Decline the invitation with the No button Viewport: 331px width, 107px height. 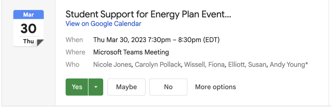pyautogui.click(x=168, y=87)
